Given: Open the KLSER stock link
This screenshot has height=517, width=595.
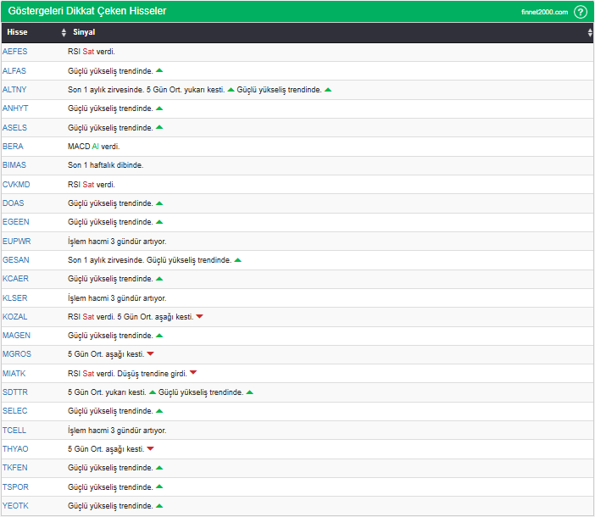Looking at the screenshot, I should click(x=14, y=298).
